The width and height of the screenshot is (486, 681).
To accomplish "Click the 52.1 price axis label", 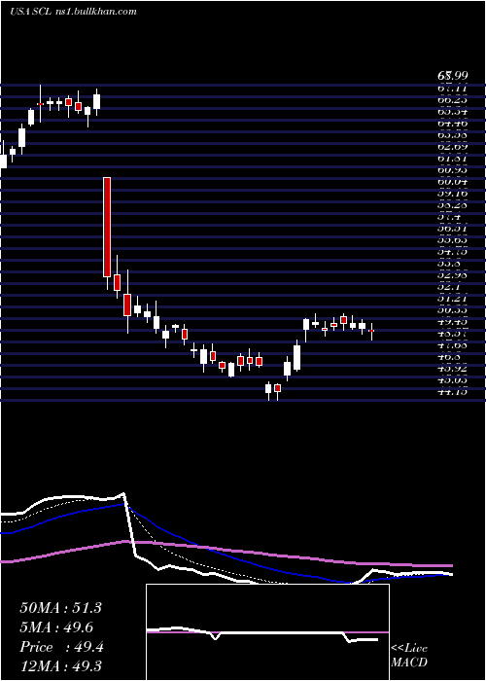I will pos(449,287).
